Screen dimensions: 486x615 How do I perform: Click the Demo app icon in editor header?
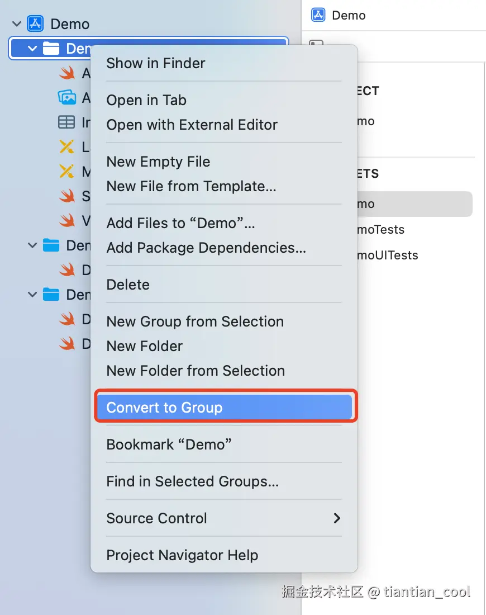click(318, 15)
